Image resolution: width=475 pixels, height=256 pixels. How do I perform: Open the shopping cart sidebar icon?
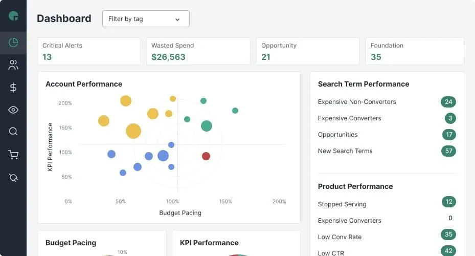click(13, 155)
